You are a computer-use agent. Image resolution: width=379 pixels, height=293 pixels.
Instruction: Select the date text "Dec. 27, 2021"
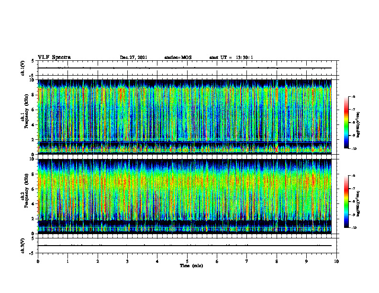tap(134, 57)
